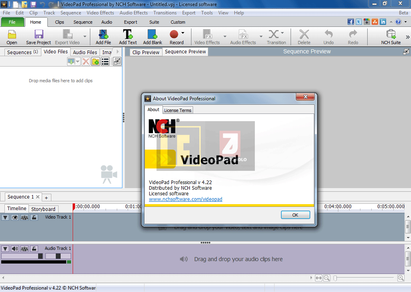This screenshot has height=292, width=411.
Task: Toggle visibility of Video Track 1
Action: click(15, 217)
